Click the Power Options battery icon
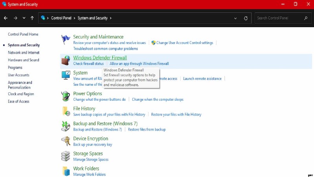This screenshot has width=314, height=177. coord(66,96)
